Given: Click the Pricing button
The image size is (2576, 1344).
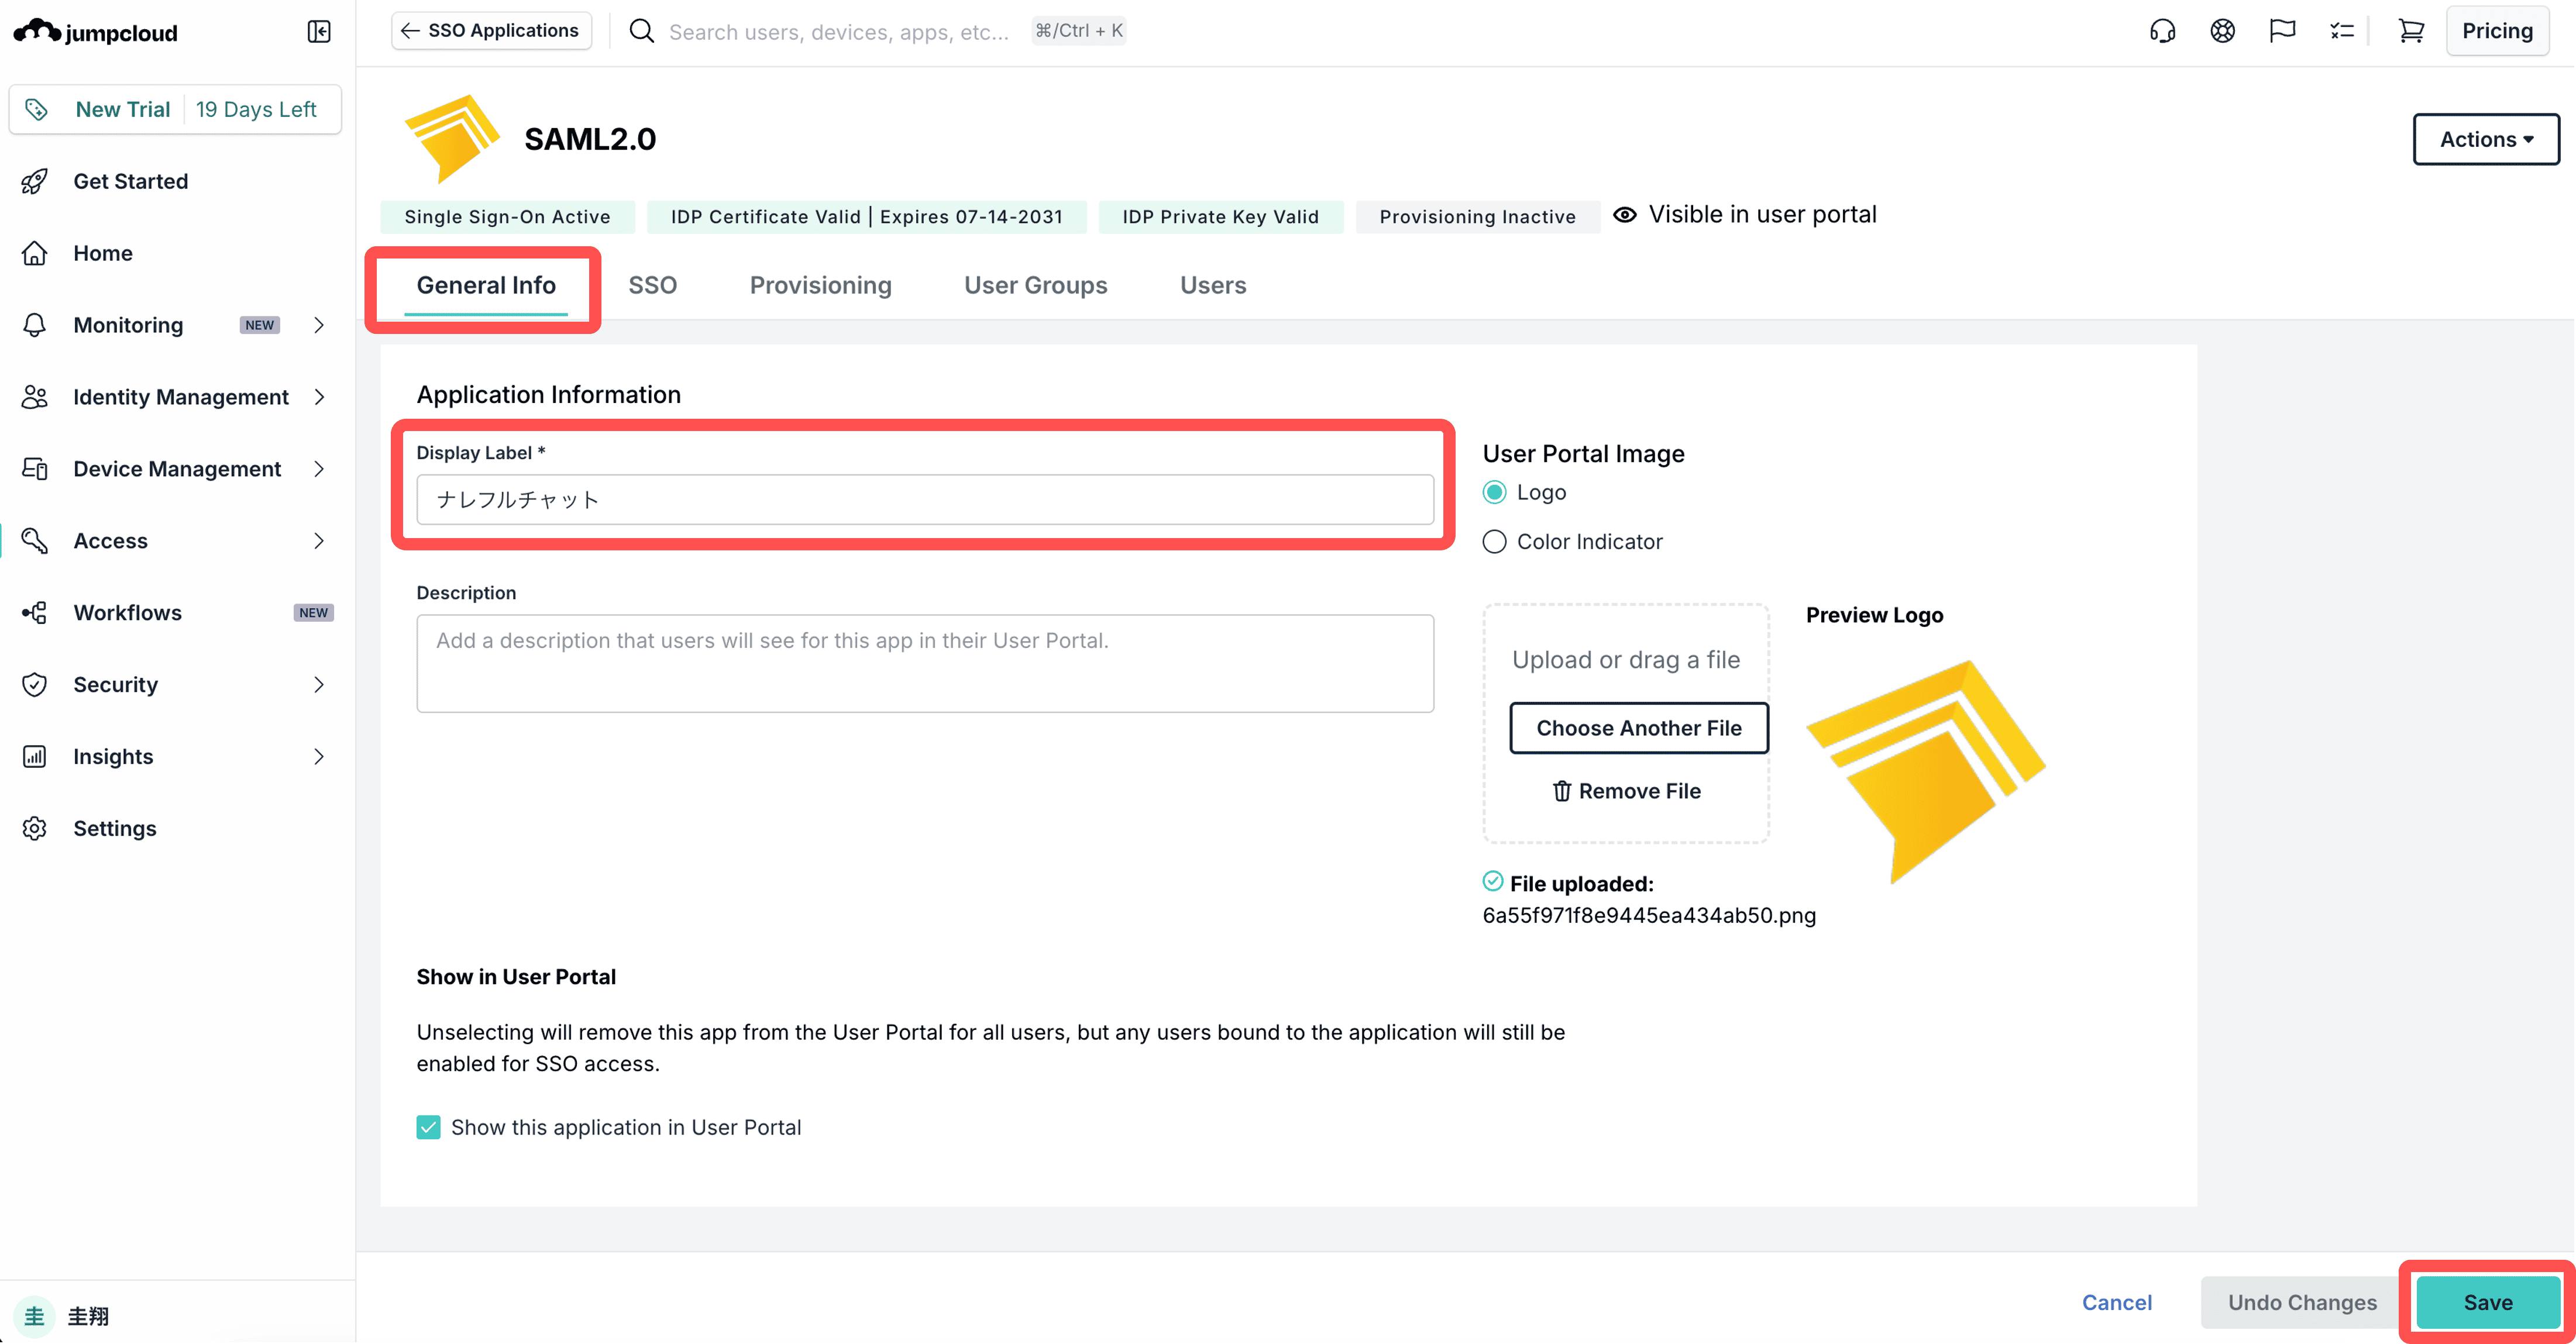Looking at the screenshot, I should (2497, 31).
